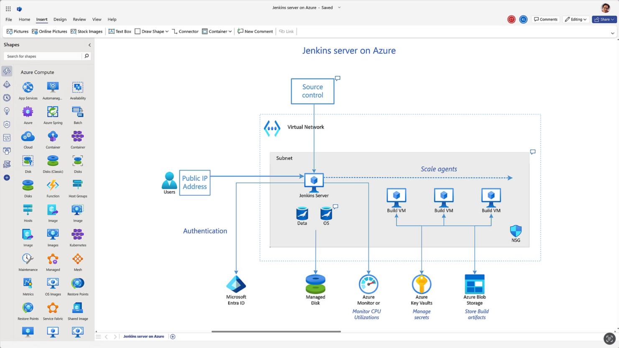Open the Comments pane
The height and width of the screenshot is (348, 619).
click(545, 19)
